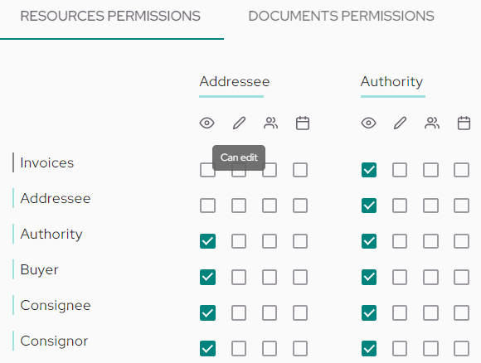Select the Invoices resource row label
The width and height of the screenshot is (481, 363).
pyautogui.click(x=47, y=162)
